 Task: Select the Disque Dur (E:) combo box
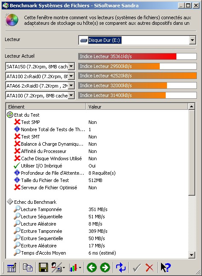click(137, 40)
